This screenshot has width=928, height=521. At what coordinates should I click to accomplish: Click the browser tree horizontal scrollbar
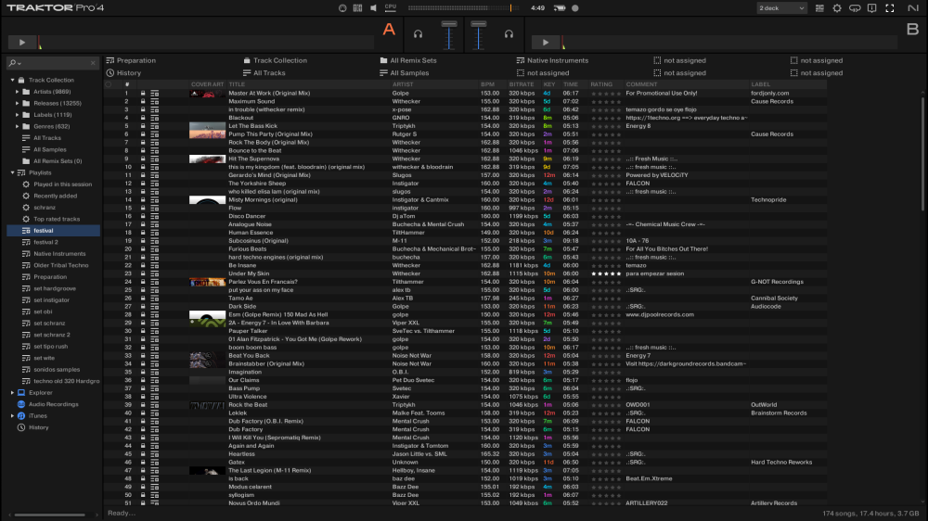(x=50, y=515)
